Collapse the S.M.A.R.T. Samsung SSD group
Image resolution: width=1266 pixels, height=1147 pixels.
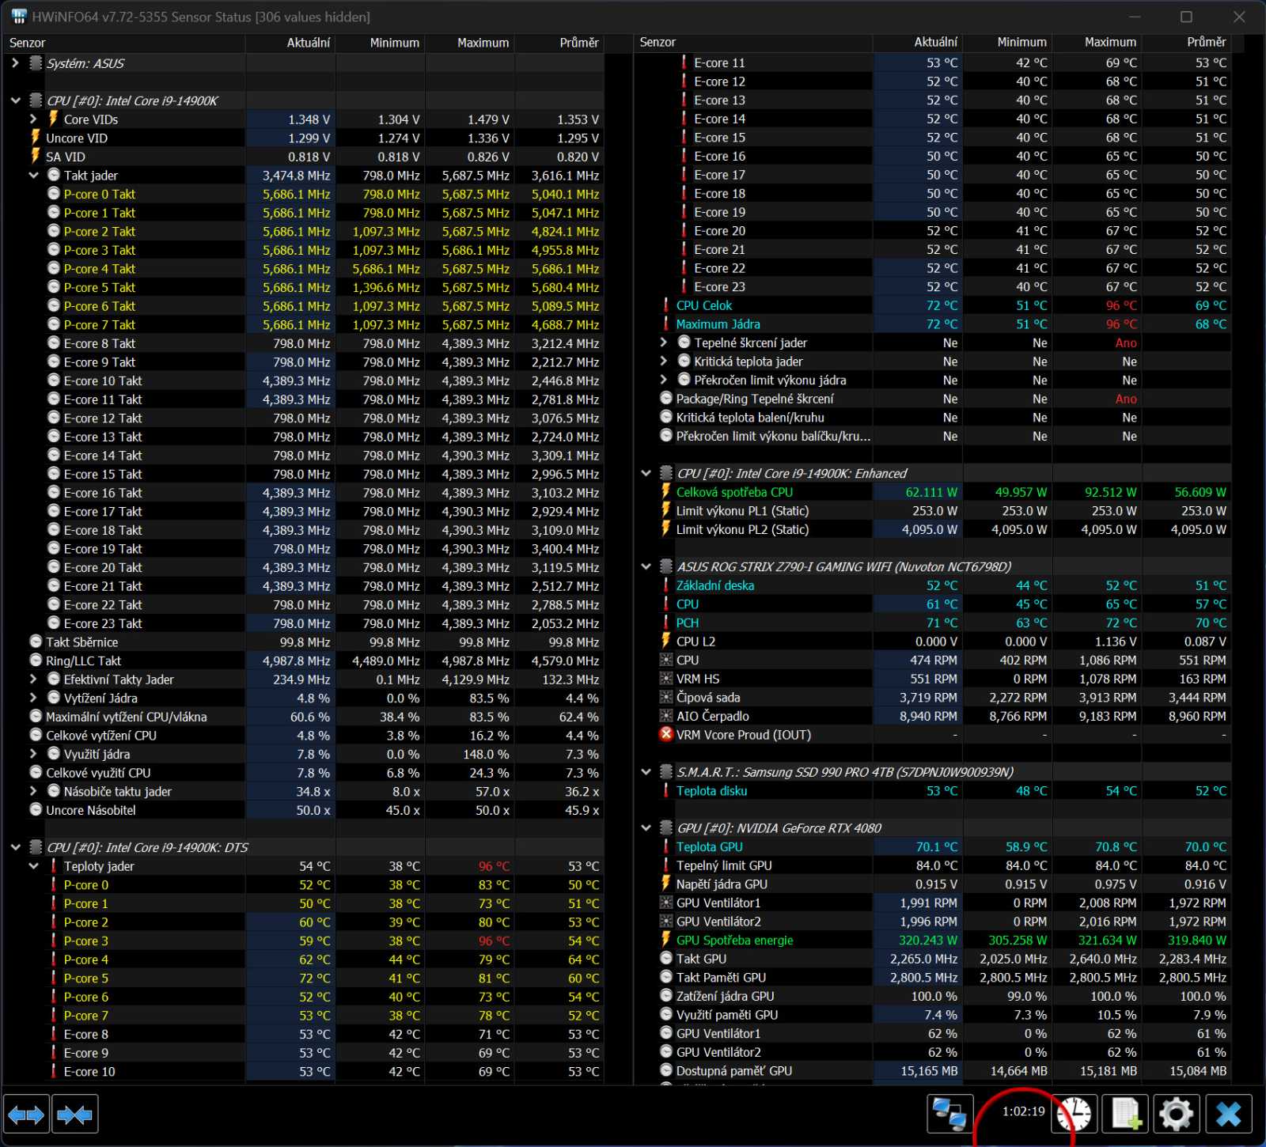(646, 772)
